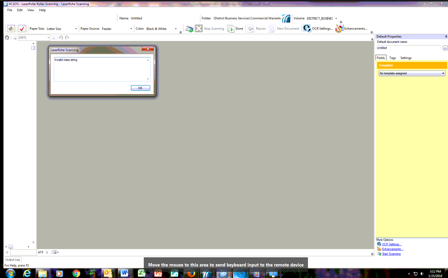Open the Paper Source dropdown

pyautogui.click(x=131, y=29)
